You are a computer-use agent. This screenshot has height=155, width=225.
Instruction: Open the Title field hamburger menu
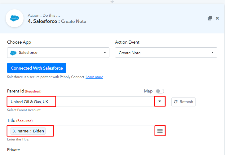pos(160,131)
